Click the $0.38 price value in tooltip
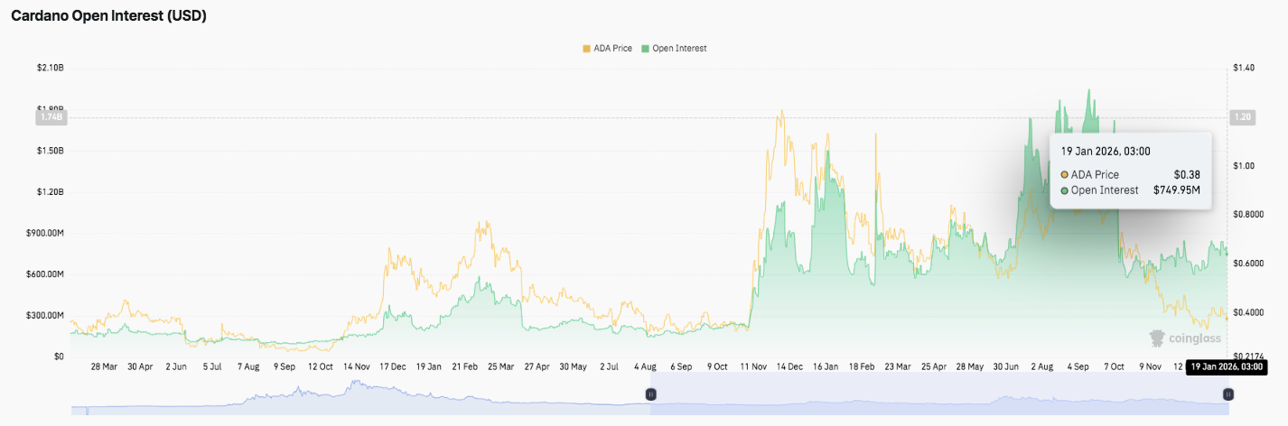 1186,175
